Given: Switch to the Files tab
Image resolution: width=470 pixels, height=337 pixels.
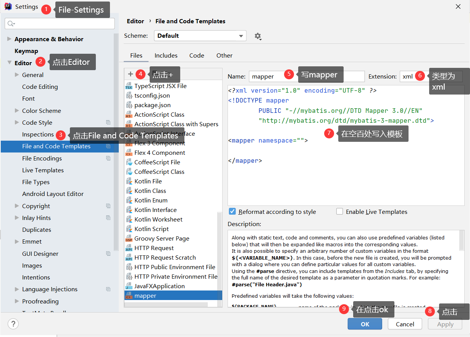Looking at the screenshot, I should point(136,56).
